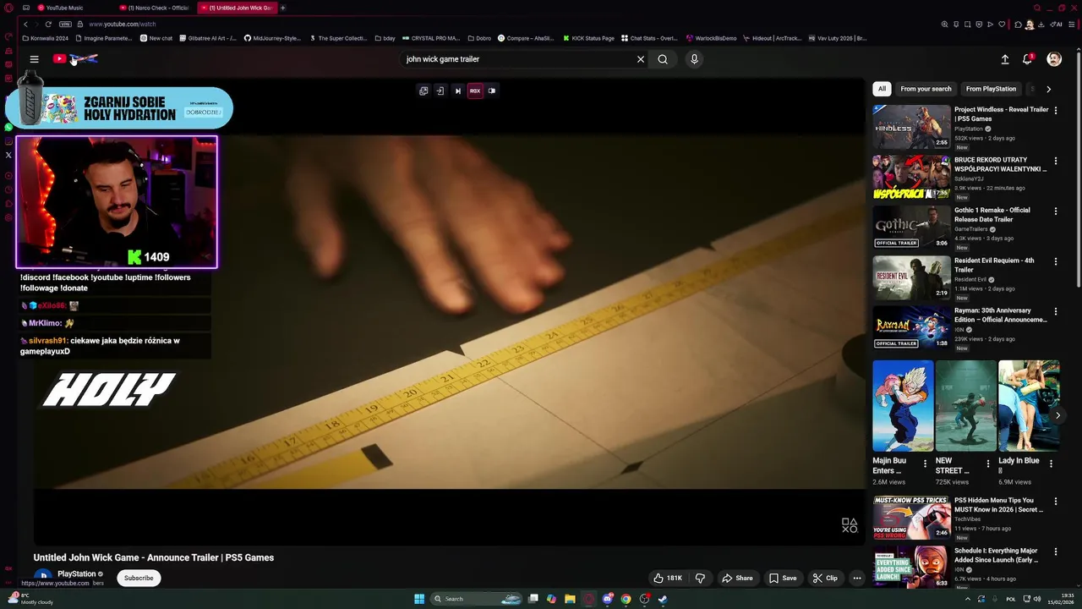The width and height of the screenshot is (1082, 609).
Task: Open the MidJourney-Style bookmark
Action: (x=272, y=38)
